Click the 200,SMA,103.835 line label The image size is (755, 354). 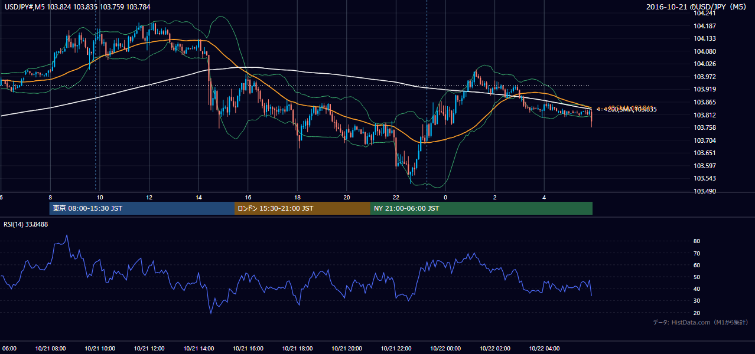tap(632, 109)
